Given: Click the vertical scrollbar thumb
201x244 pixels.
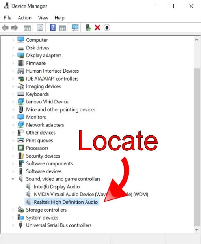Looking at the screenshot, I should click(197, 147).
